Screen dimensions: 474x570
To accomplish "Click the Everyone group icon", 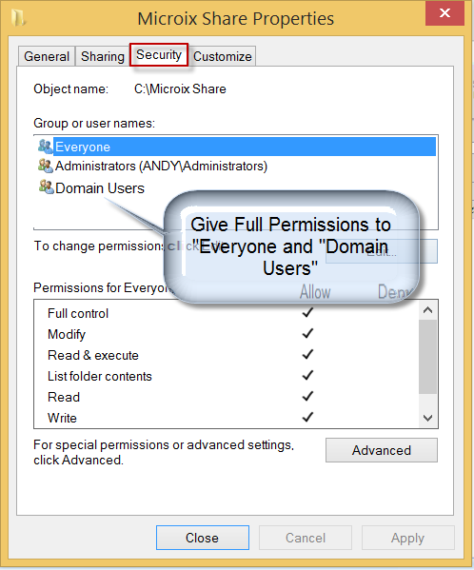I will 46,147.
